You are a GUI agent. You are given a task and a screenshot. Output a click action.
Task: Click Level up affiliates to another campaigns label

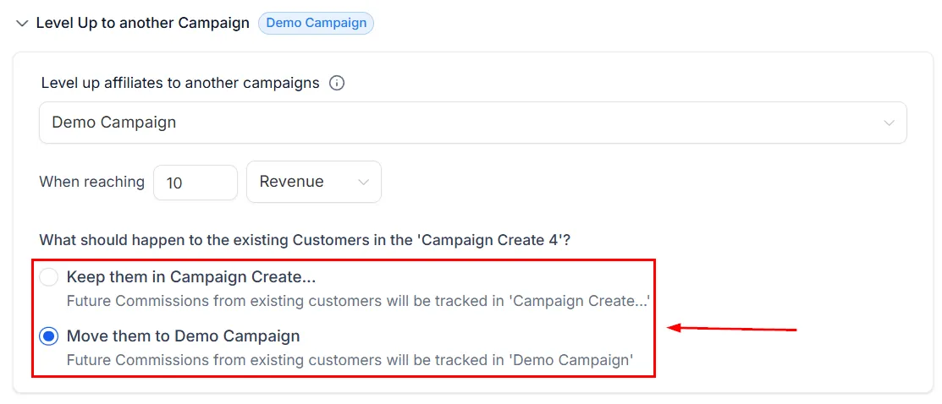[x=180, y=84]
